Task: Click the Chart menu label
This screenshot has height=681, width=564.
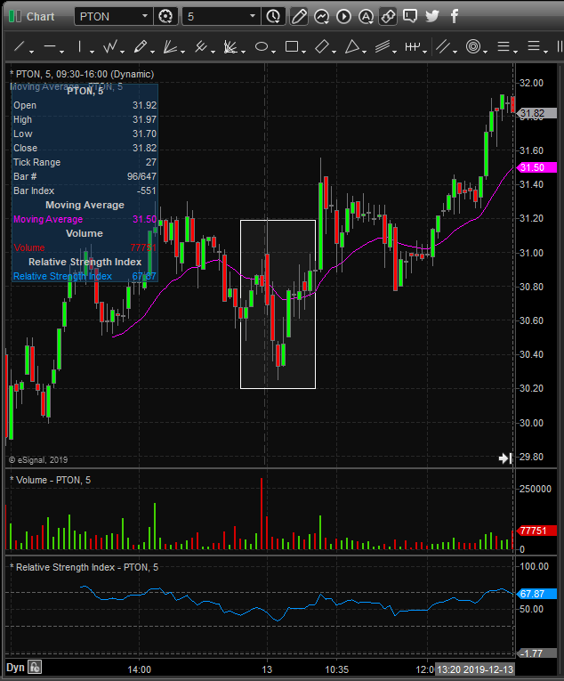Action: point(40,16)
